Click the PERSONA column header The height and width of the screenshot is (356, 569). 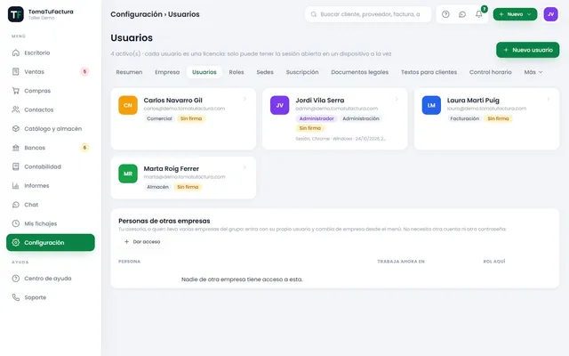[129, 261]
